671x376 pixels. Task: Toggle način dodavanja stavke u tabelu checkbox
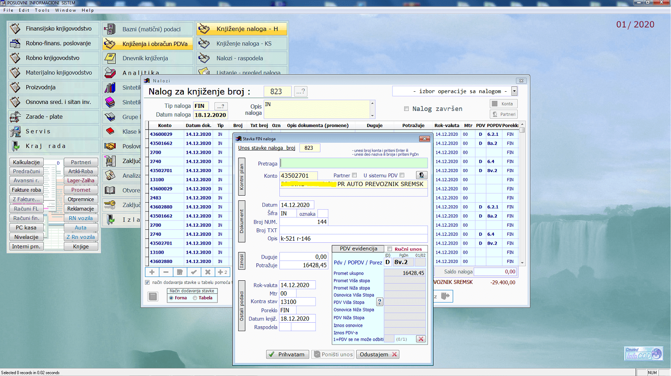click(x=147, y=283)
